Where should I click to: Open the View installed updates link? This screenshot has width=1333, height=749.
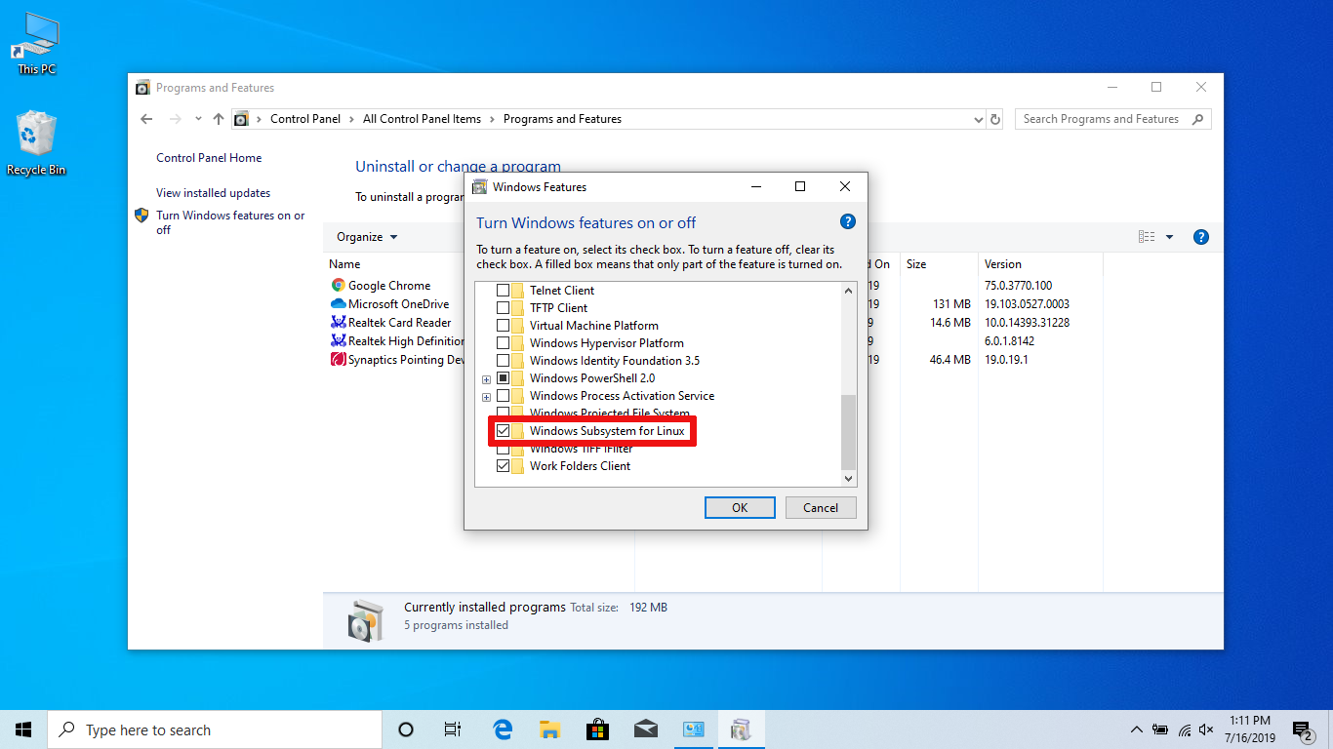[x=213, y=193]
